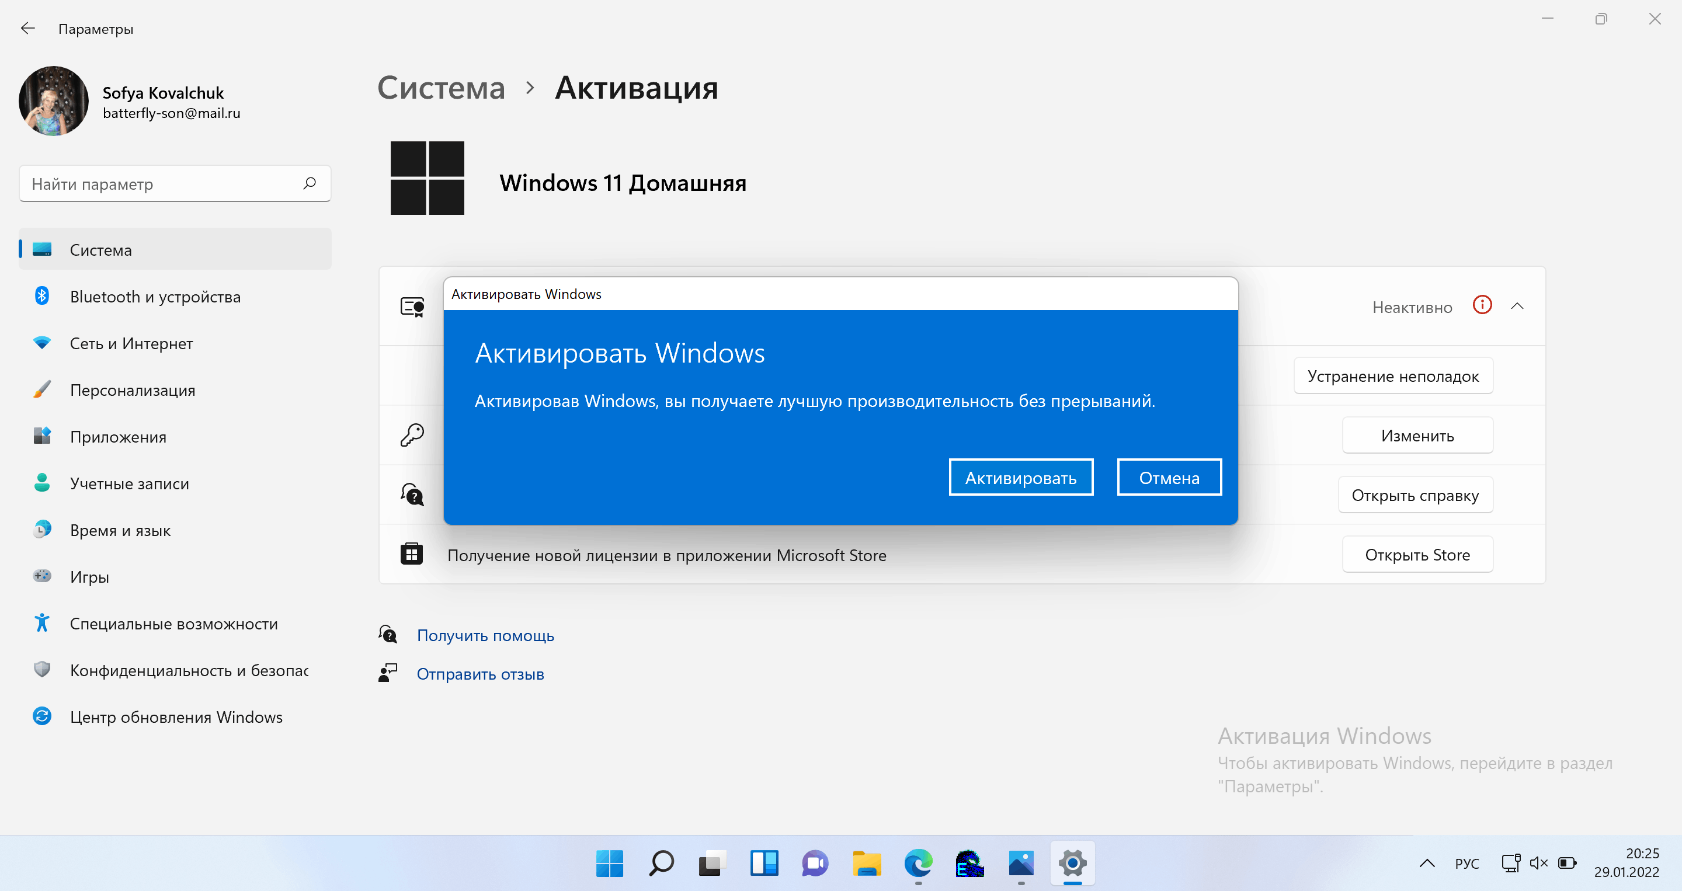Open the Отправить отзыв link
The width and height of the screenshot is (1682, 891).
pos(480,674)
